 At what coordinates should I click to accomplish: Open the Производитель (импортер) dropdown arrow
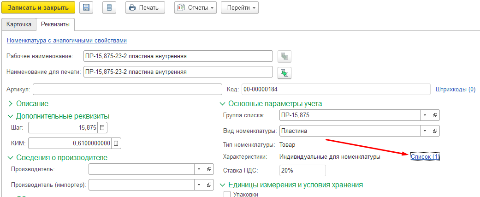coord(199,185)
